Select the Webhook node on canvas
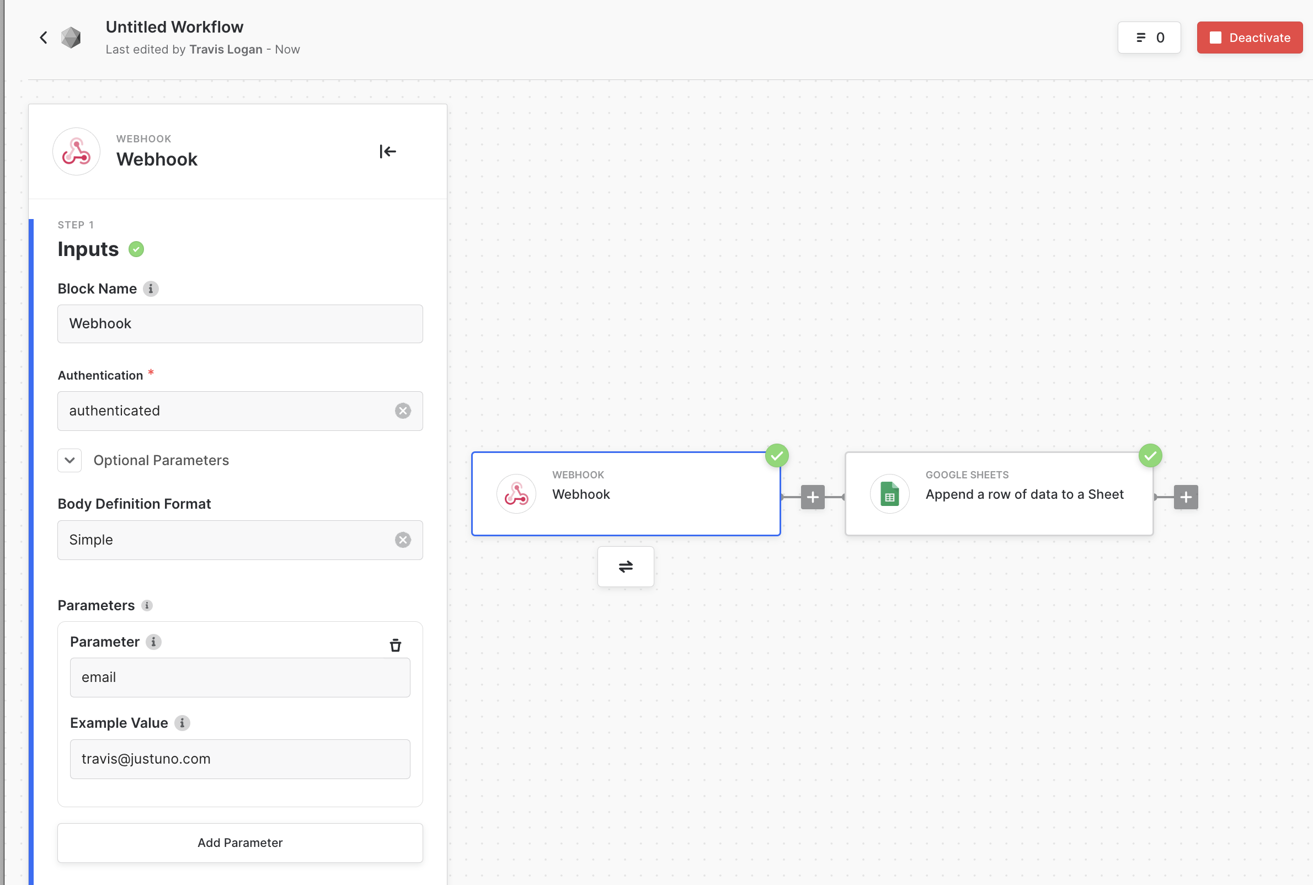Image resolution: width=1313 pixels, height=885 pixels. pos(625,494)
